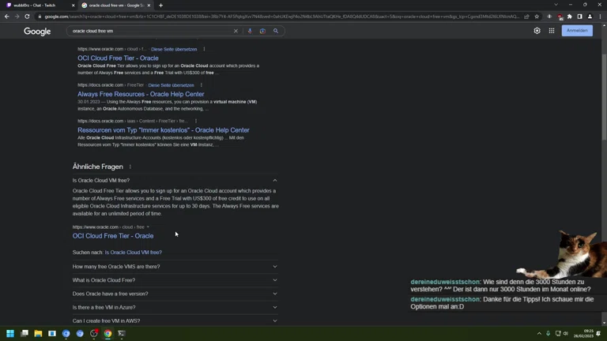Image resolution: width=607 pixels, height=341 pixels.
Task: Select the oracle cloud free vm Google tab
Action: [115, 6]
